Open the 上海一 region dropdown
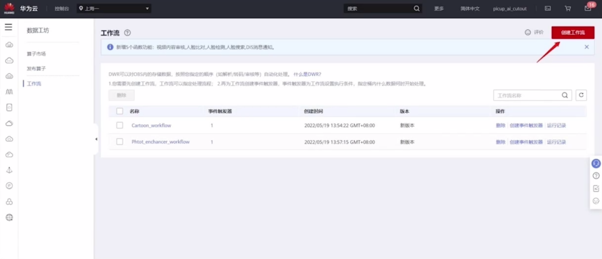 pos(114,8)
